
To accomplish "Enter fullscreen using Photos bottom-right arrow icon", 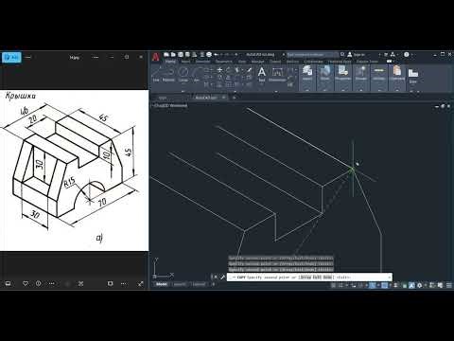I will click(140, 283).
